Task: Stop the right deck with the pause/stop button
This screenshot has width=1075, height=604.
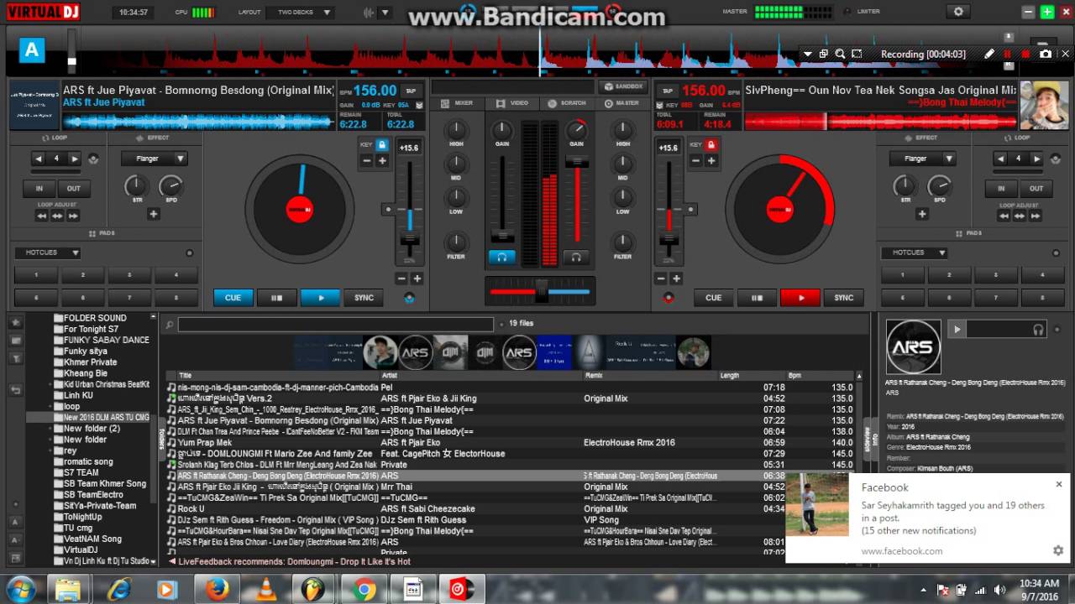Action: [x=757, y=297]
